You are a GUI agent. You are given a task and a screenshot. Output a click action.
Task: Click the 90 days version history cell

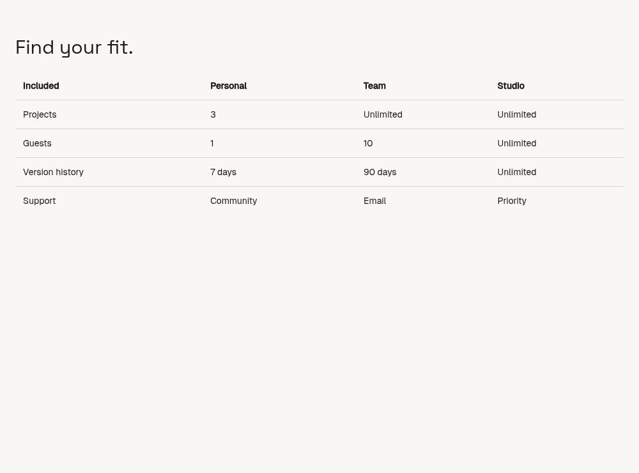(x=380, y=172)
